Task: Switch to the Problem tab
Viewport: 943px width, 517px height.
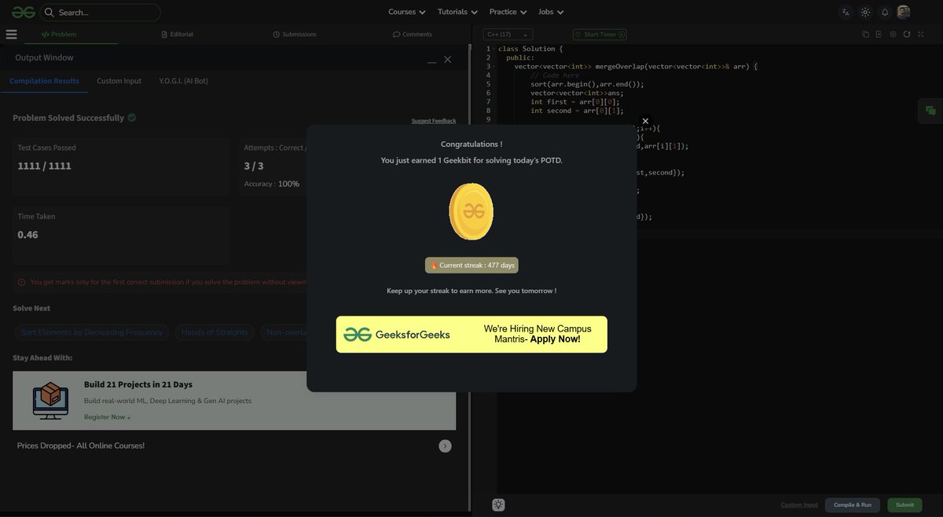Action: [x=59, y=35]
